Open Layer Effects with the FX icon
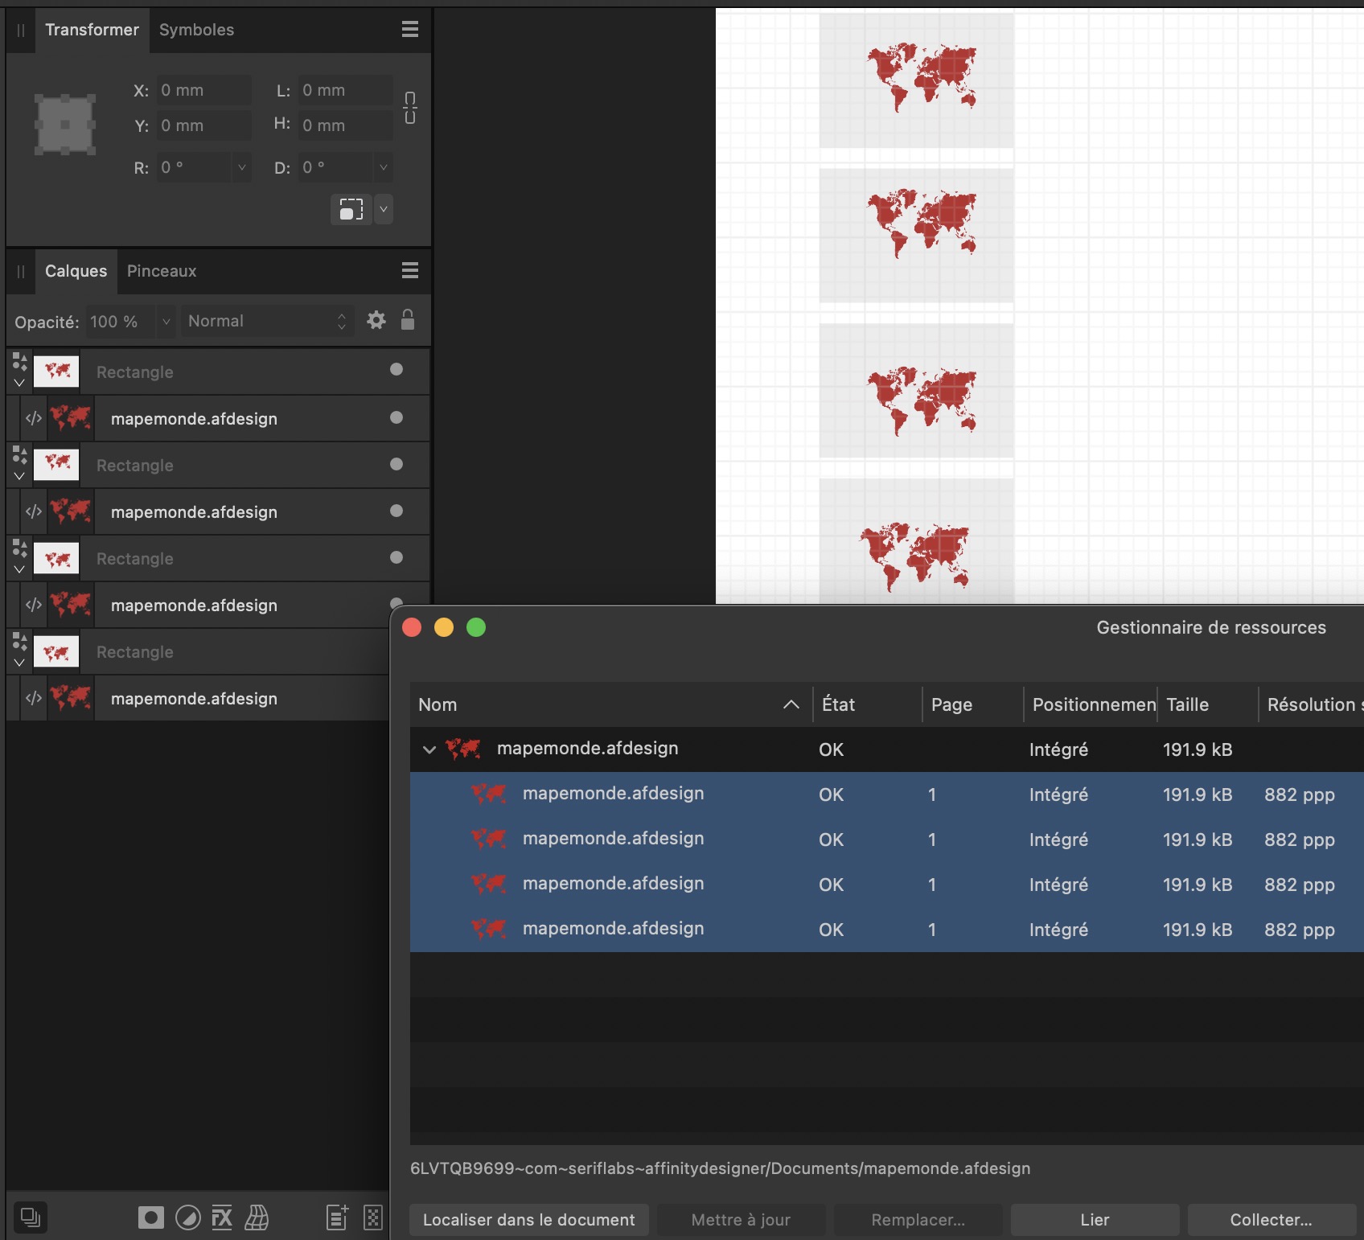1364x1240 pixels. (x=222, y=1217)
